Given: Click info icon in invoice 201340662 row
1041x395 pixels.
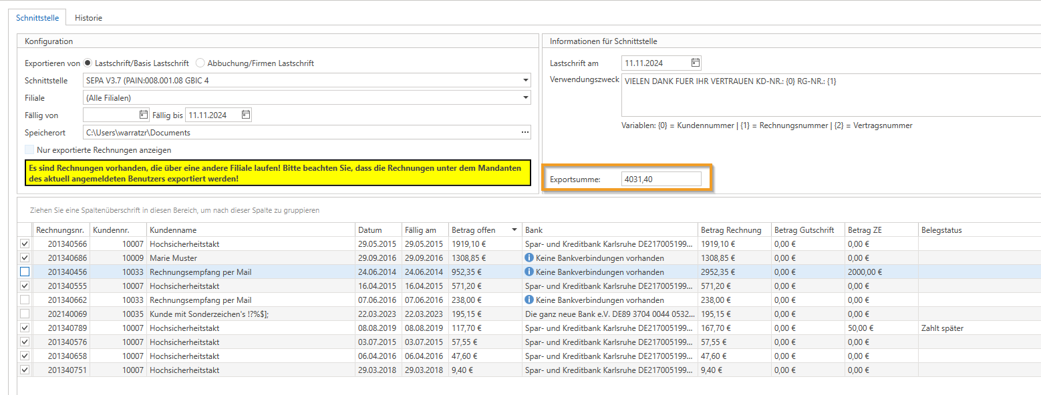Looking at the screenshot, I should coord(529,300).
